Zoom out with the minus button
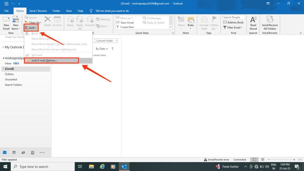The image size is (304, 171). click(x=269, y=160)
